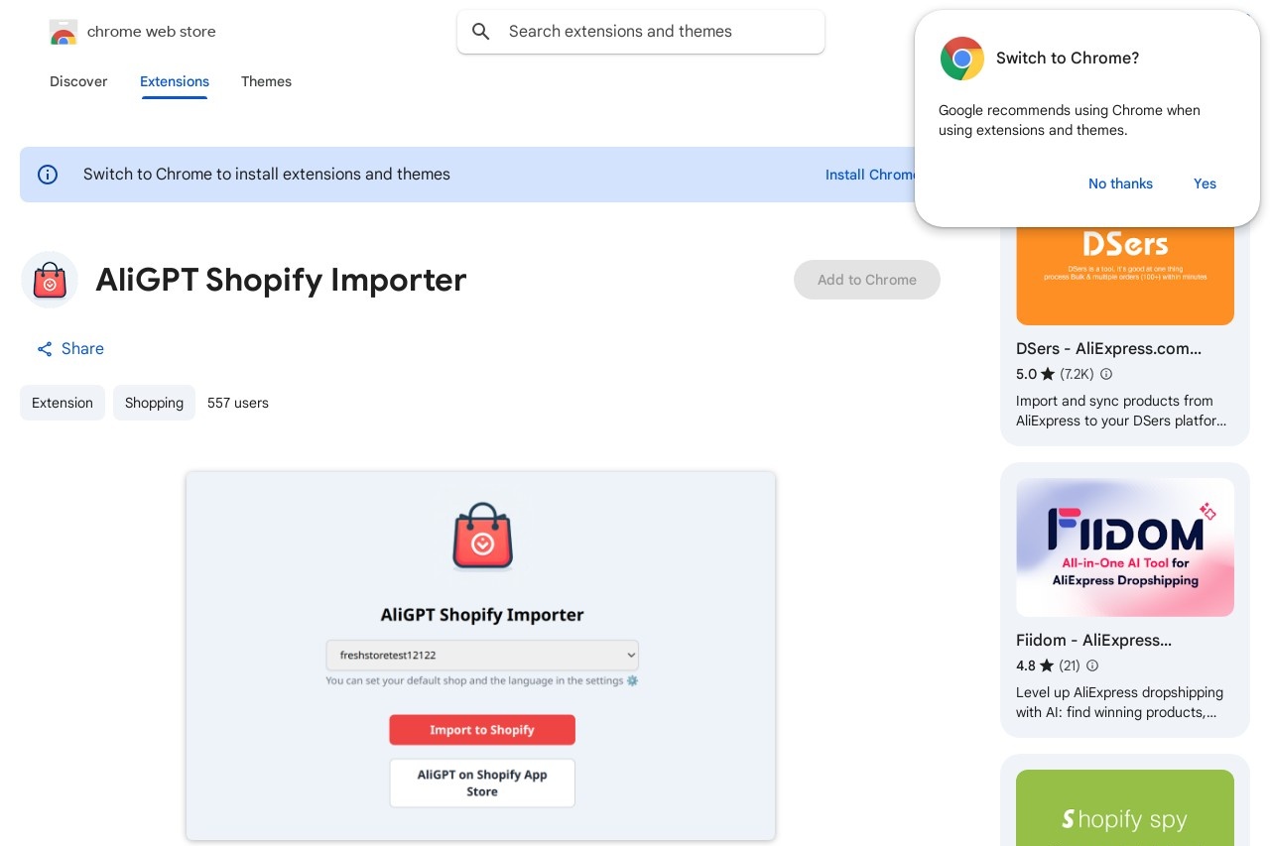Viewport: 1270px width, 846px height.
Task: Click the info icon beside Fiidom rating
Action: (x=1092, y=665)
